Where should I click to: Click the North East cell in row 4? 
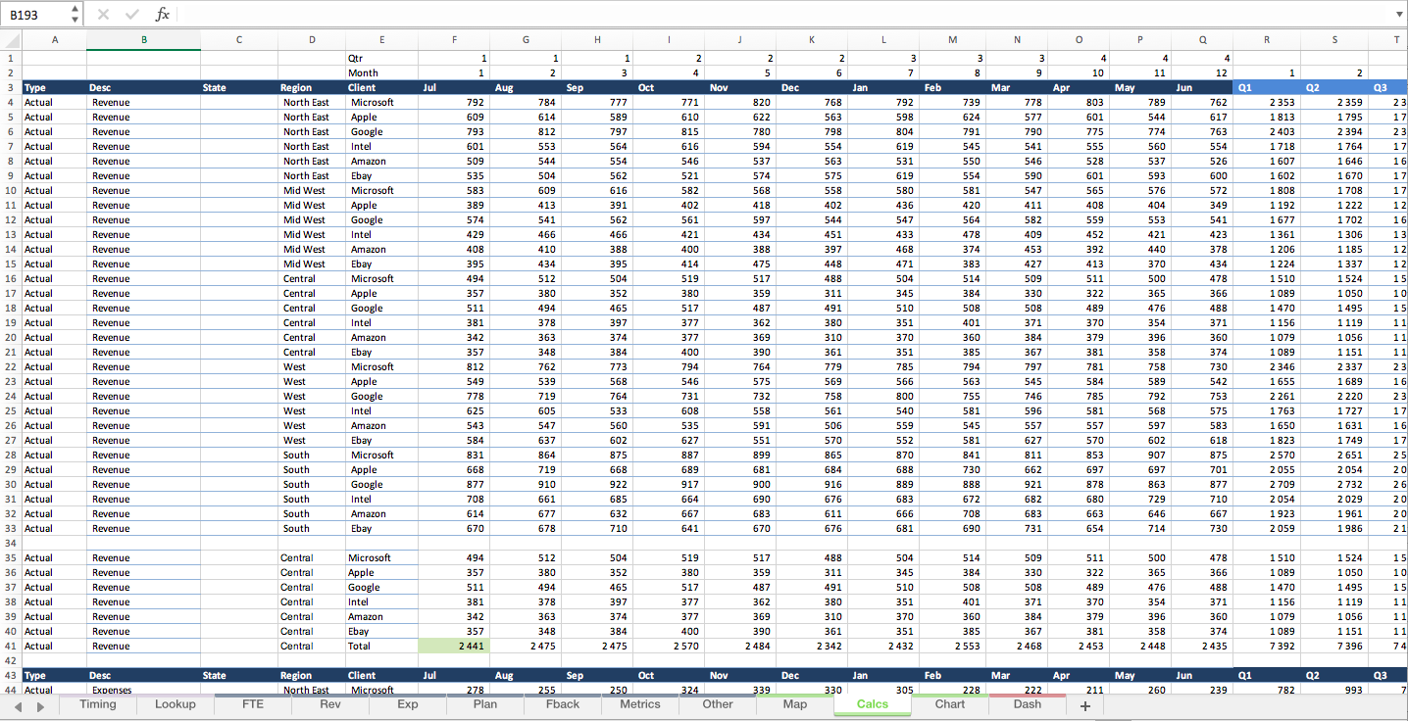click(312, 102)
